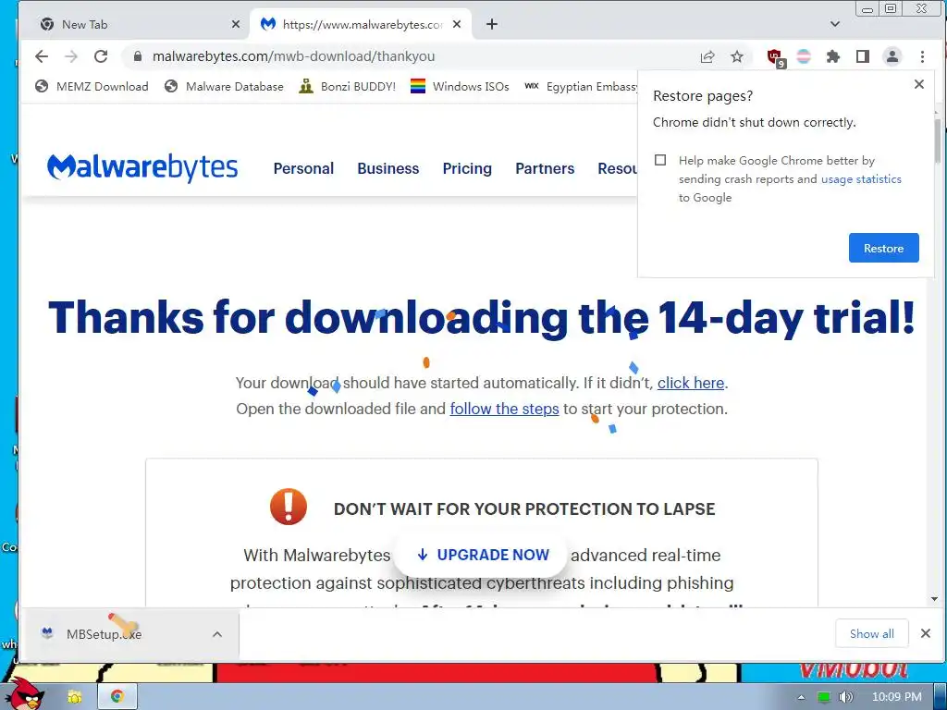
Task: Show hidden system tray icons
Action: coord(802,697)
